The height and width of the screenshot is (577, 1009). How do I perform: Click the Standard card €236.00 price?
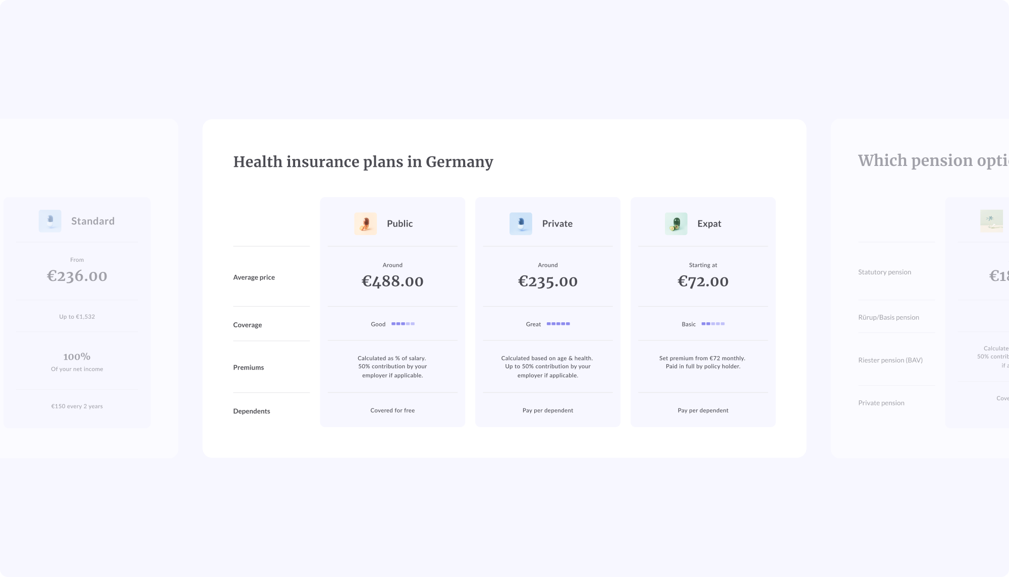pos(77,276)
